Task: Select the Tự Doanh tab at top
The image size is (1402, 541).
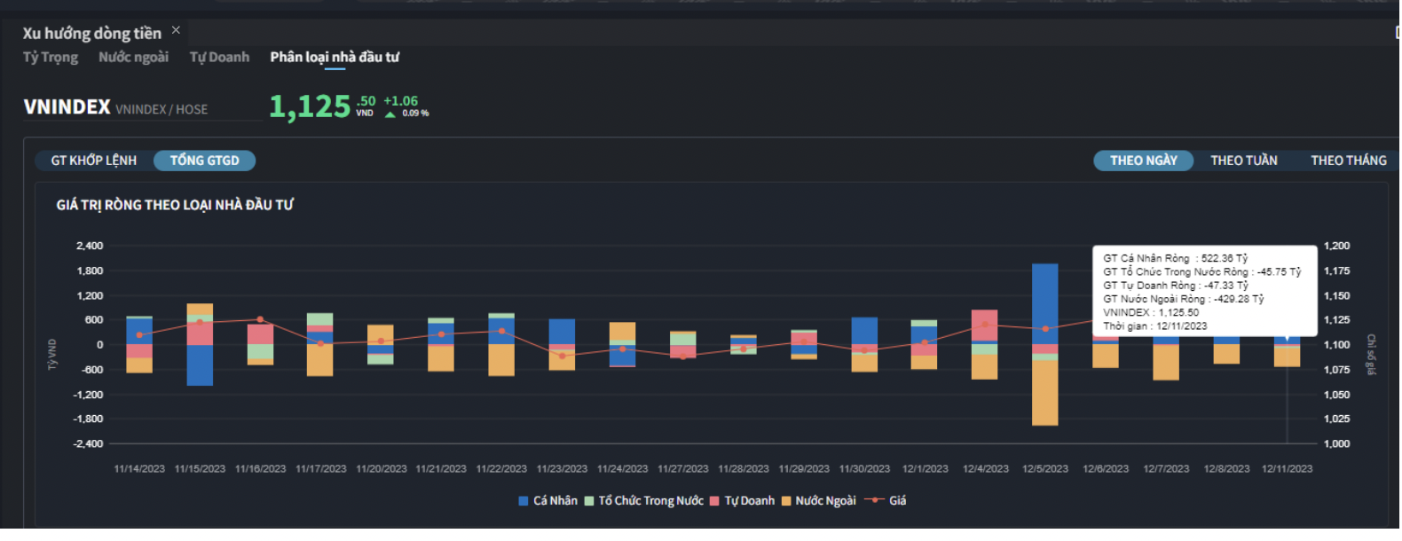Action: coord(219,58)
